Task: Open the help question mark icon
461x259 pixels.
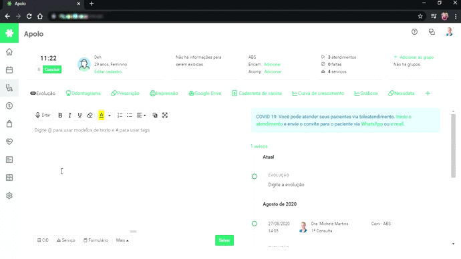Action: click(x=414, y=32)
